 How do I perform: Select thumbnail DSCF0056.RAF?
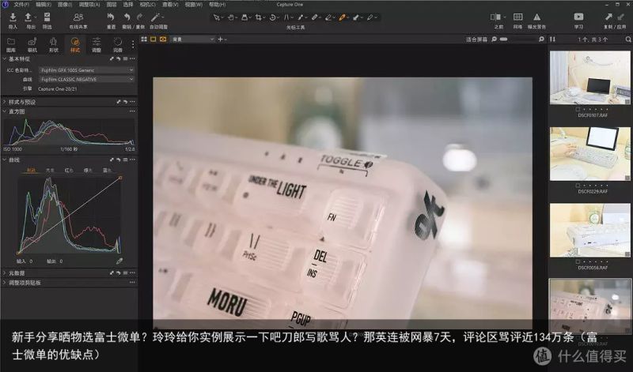click(589, 230)
